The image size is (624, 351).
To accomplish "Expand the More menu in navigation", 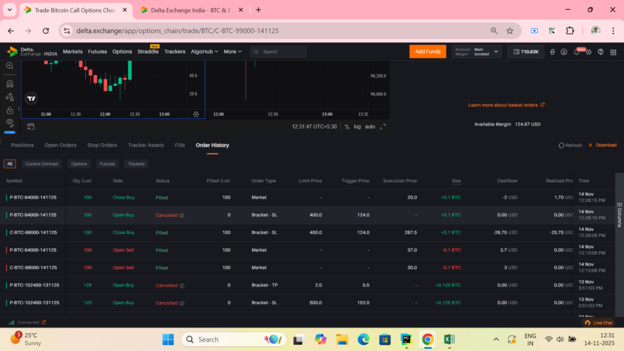I will (232, 52).
